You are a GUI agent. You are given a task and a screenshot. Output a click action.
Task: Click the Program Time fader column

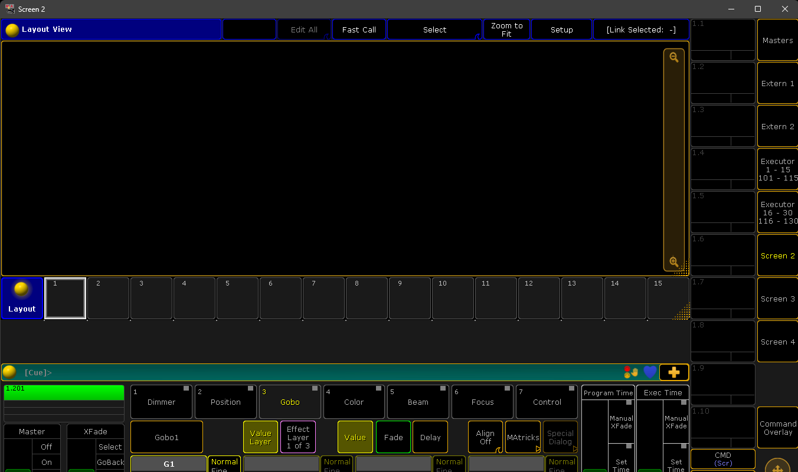tap(595, 435)
